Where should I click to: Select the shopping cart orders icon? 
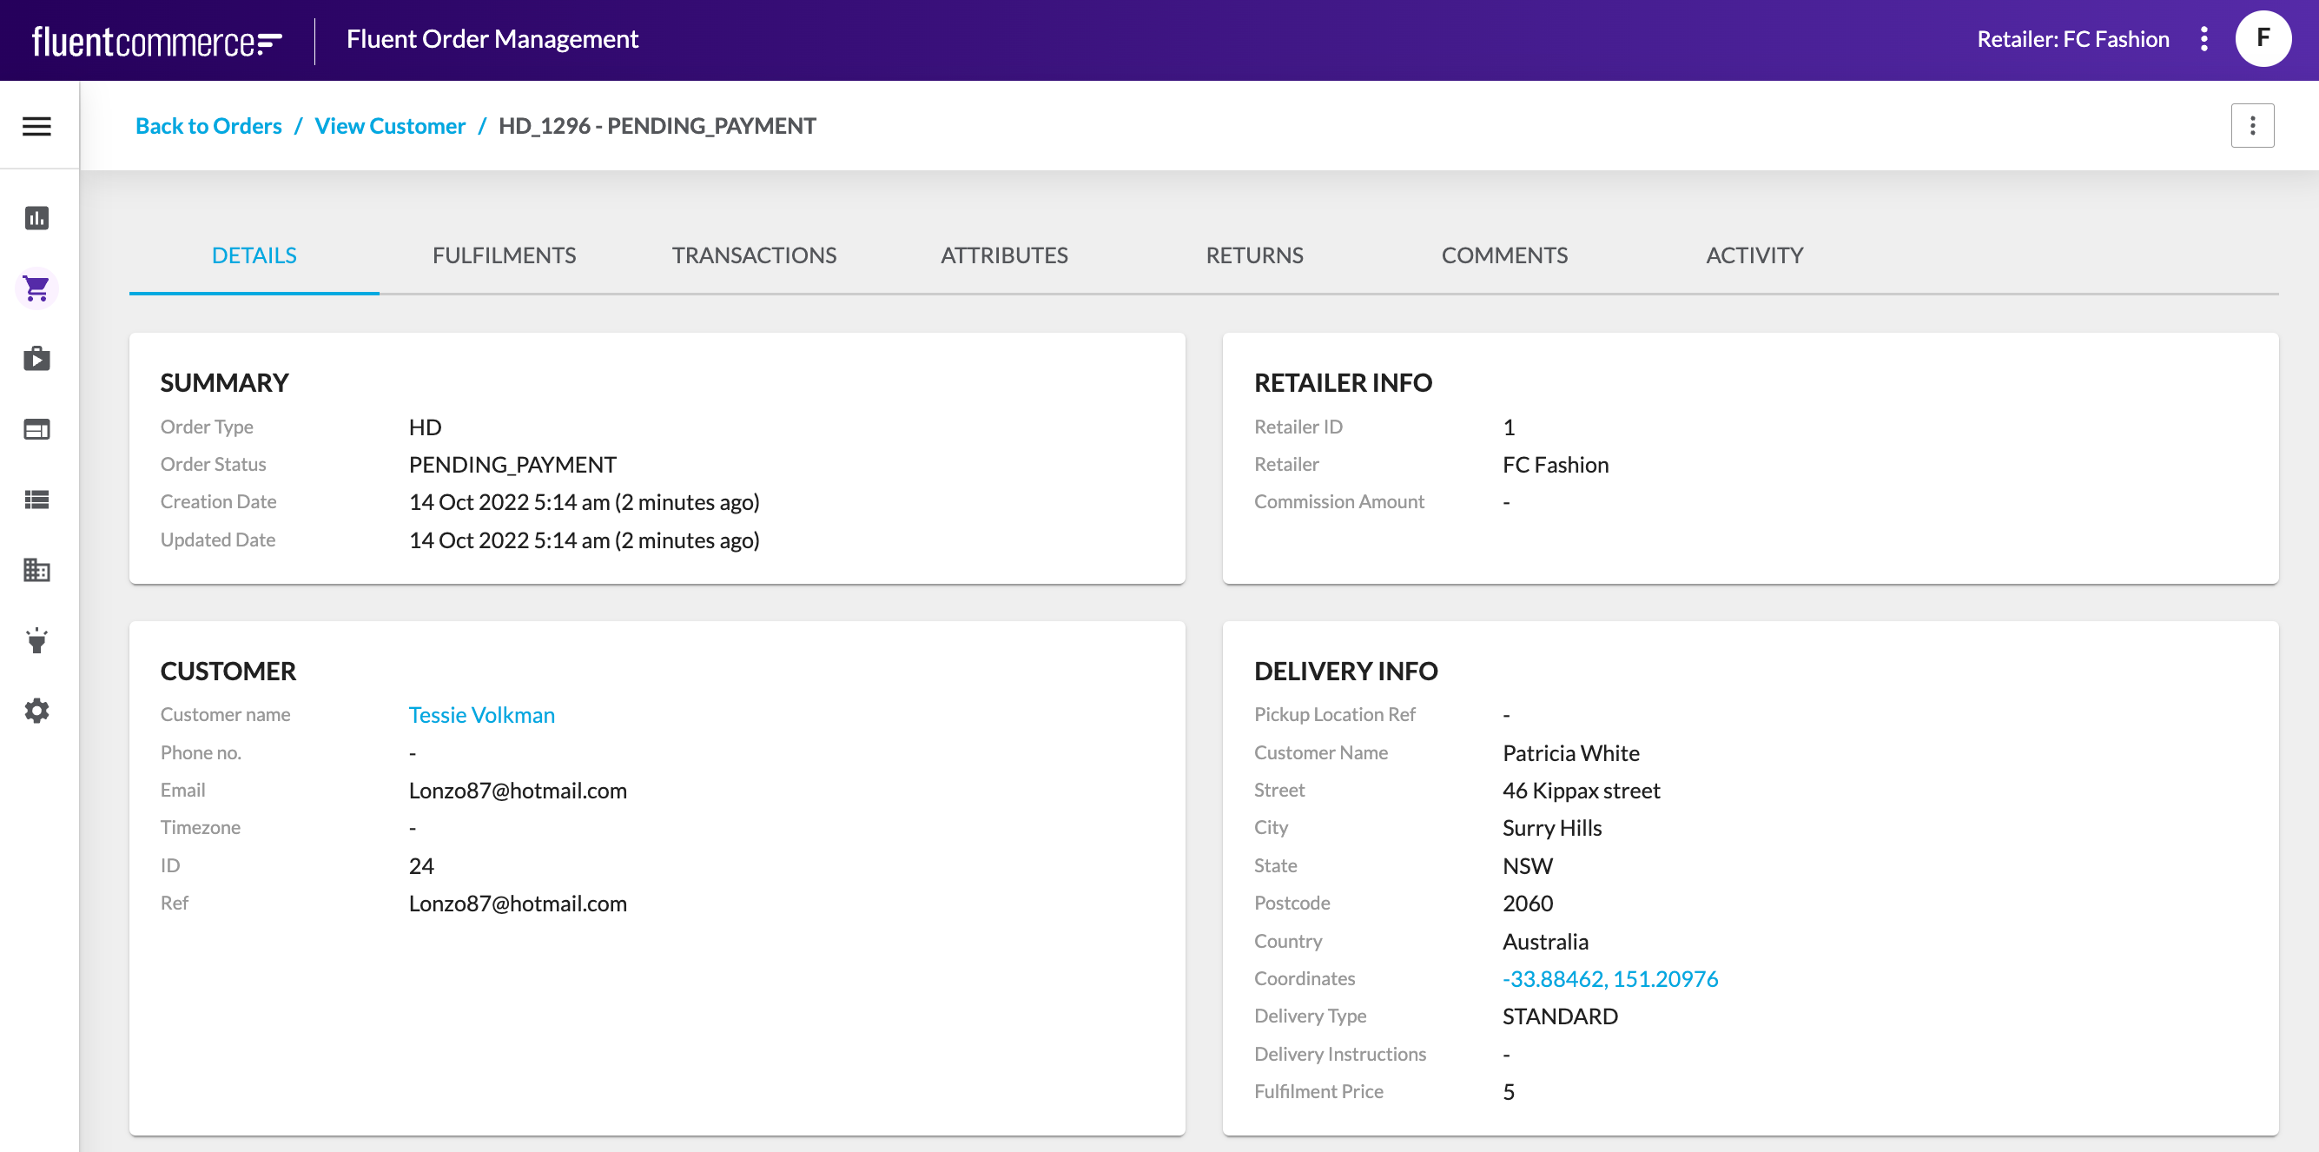pos(36,288)
